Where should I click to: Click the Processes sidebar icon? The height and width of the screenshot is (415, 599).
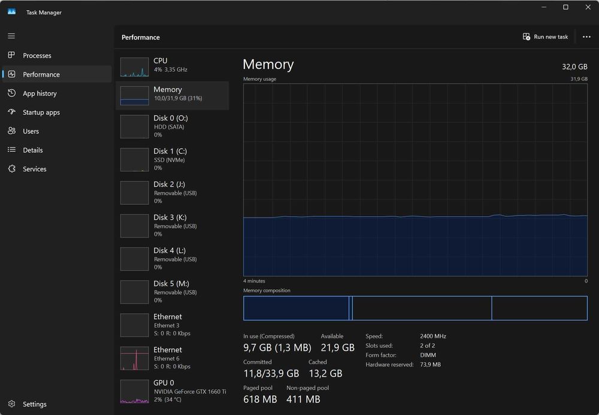point(11,55)
